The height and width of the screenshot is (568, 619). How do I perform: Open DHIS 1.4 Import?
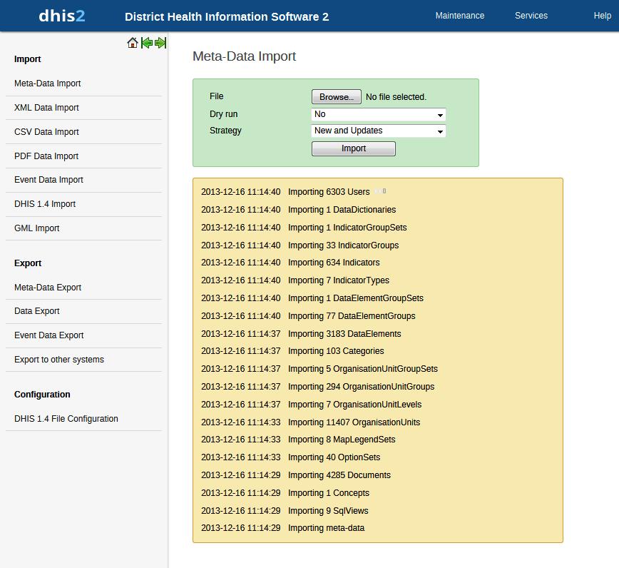pyautogui.click(x=45, y=204)
